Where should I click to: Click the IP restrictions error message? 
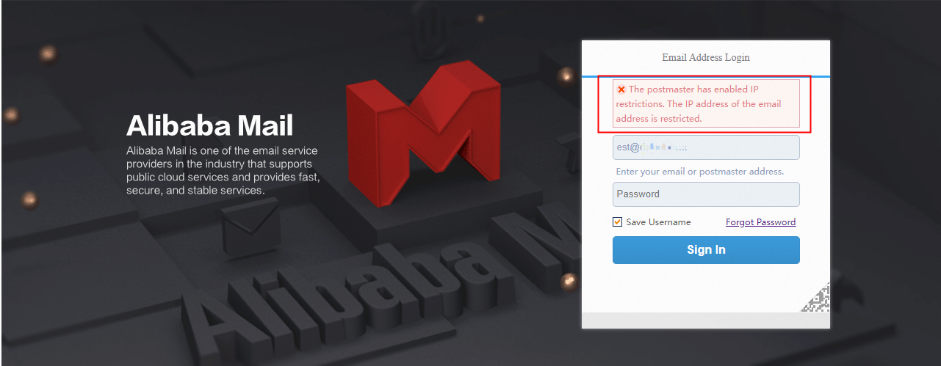[x=706, y=103]
